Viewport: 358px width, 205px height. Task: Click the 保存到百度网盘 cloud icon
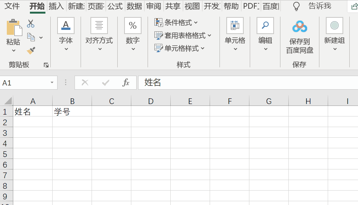[x=300, y=26]
